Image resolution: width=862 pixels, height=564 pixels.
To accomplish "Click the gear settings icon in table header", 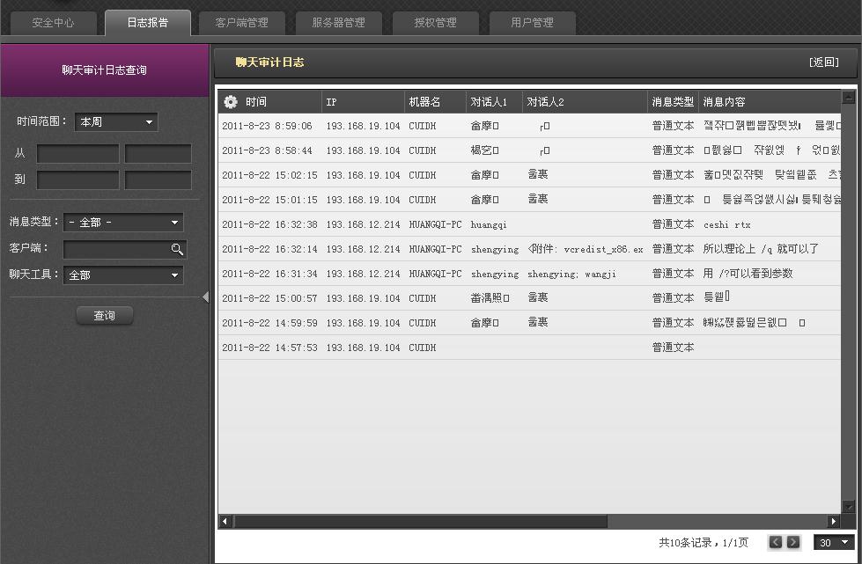I will tap(231, 101).
